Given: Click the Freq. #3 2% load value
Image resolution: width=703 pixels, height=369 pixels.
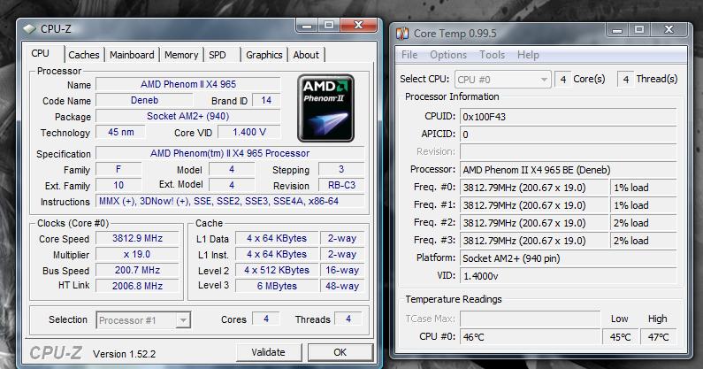Looking at the screenshot, I should [644, 241].
